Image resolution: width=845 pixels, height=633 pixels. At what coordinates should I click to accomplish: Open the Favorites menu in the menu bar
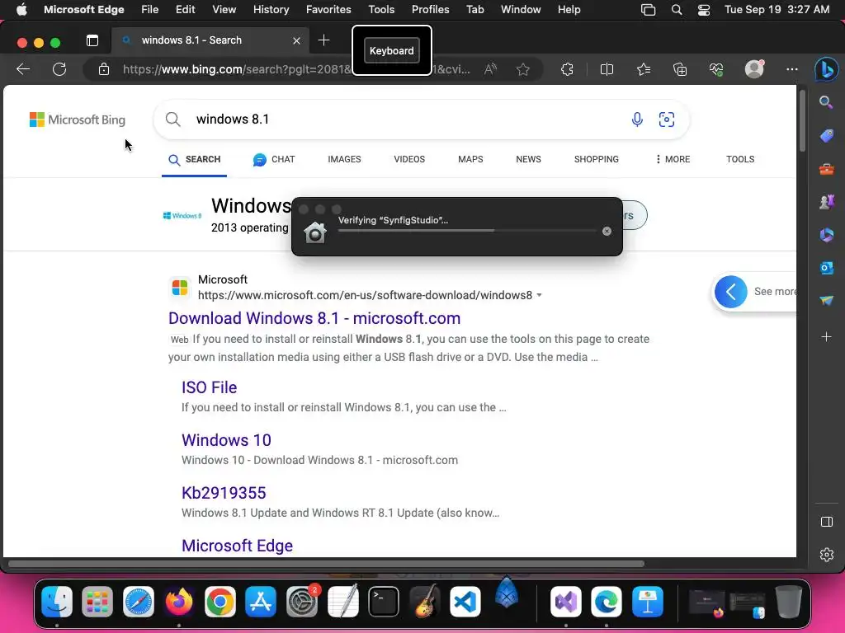[x=328, y=10]
